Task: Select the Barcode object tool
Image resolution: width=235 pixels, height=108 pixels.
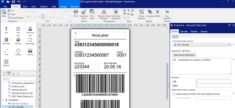Action: point(6,41)
